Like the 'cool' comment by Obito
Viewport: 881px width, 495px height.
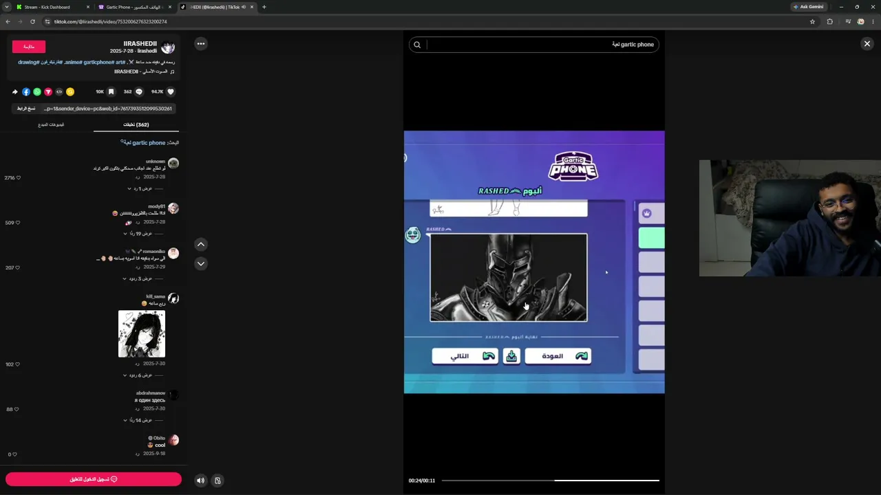point(15,454)
